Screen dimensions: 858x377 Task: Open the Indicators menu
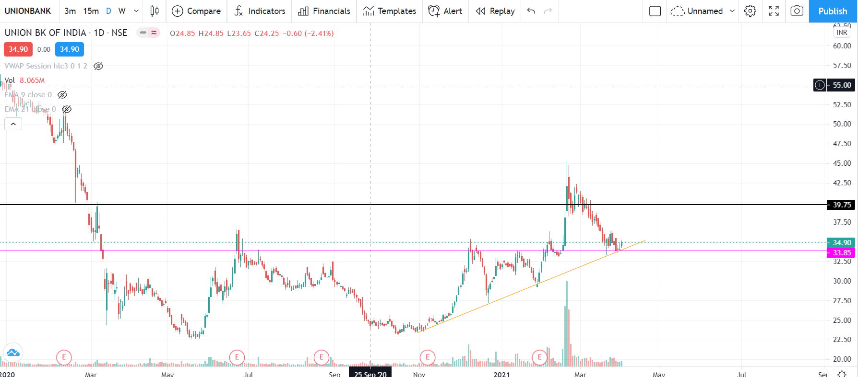pyautogui.click(x=260, y=11)
